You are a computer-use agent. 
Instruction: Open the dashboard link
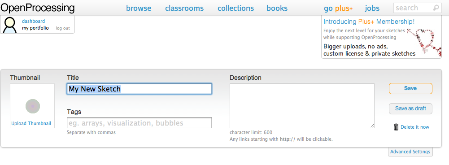(34, 21)
